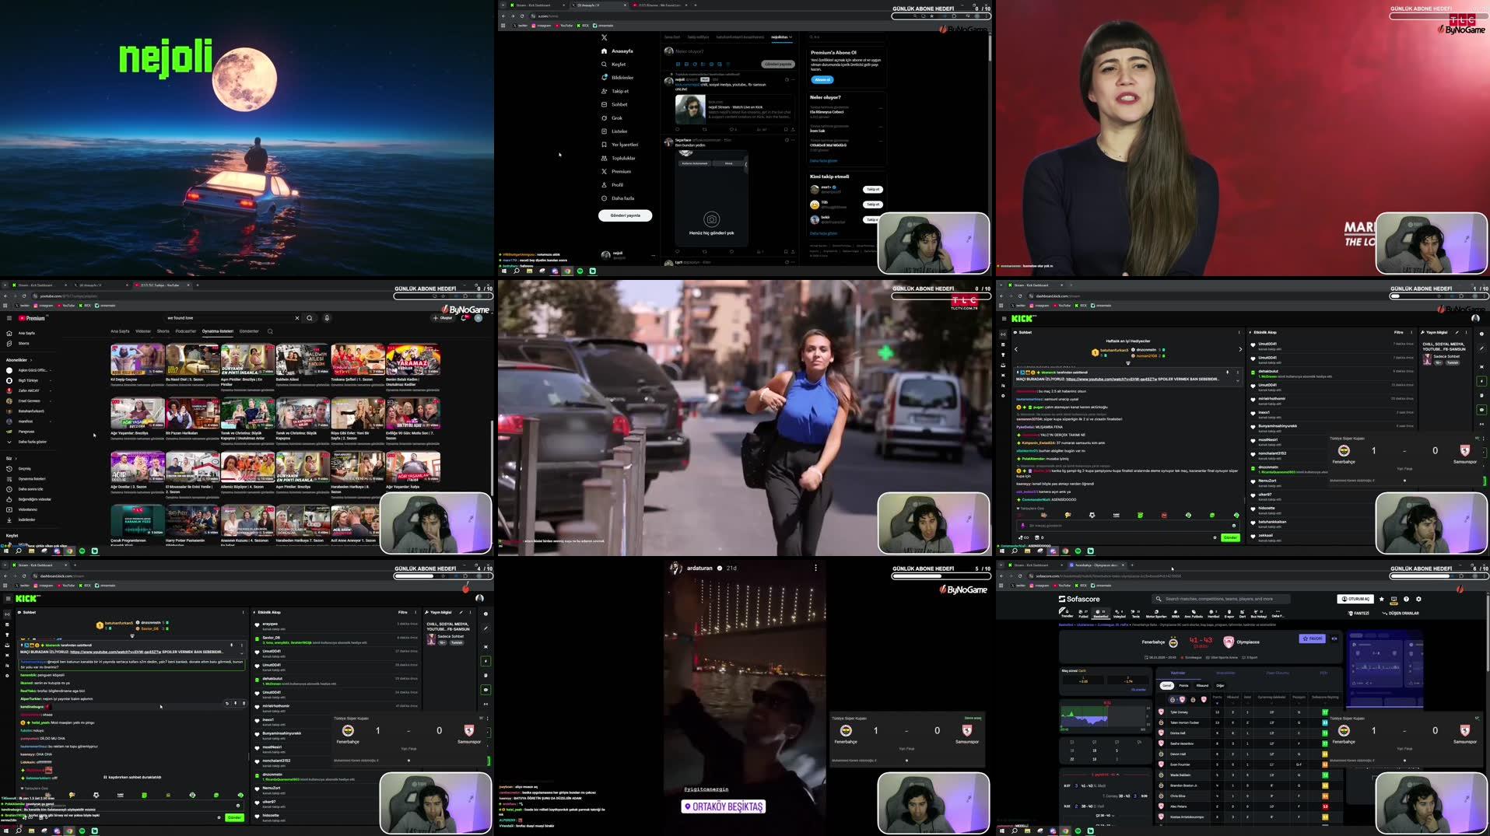Click the Gönderi yayınla button on X
This screenshot has height=836, width=1490.
pos(625,215)
